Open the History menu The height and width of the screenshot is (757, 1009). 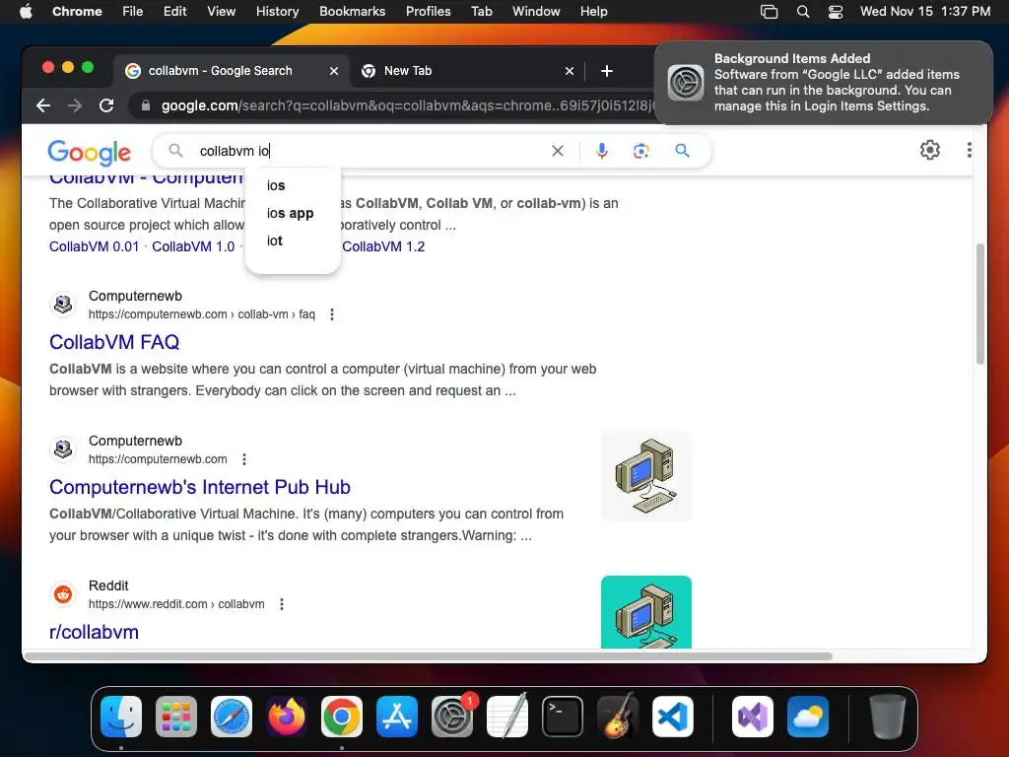[277, 12]
